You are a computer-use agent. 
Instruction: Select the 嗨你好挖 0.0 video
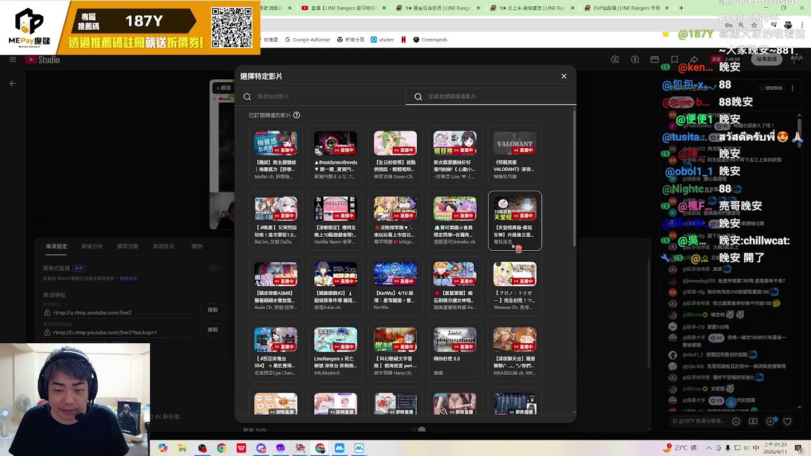point(454,351)
